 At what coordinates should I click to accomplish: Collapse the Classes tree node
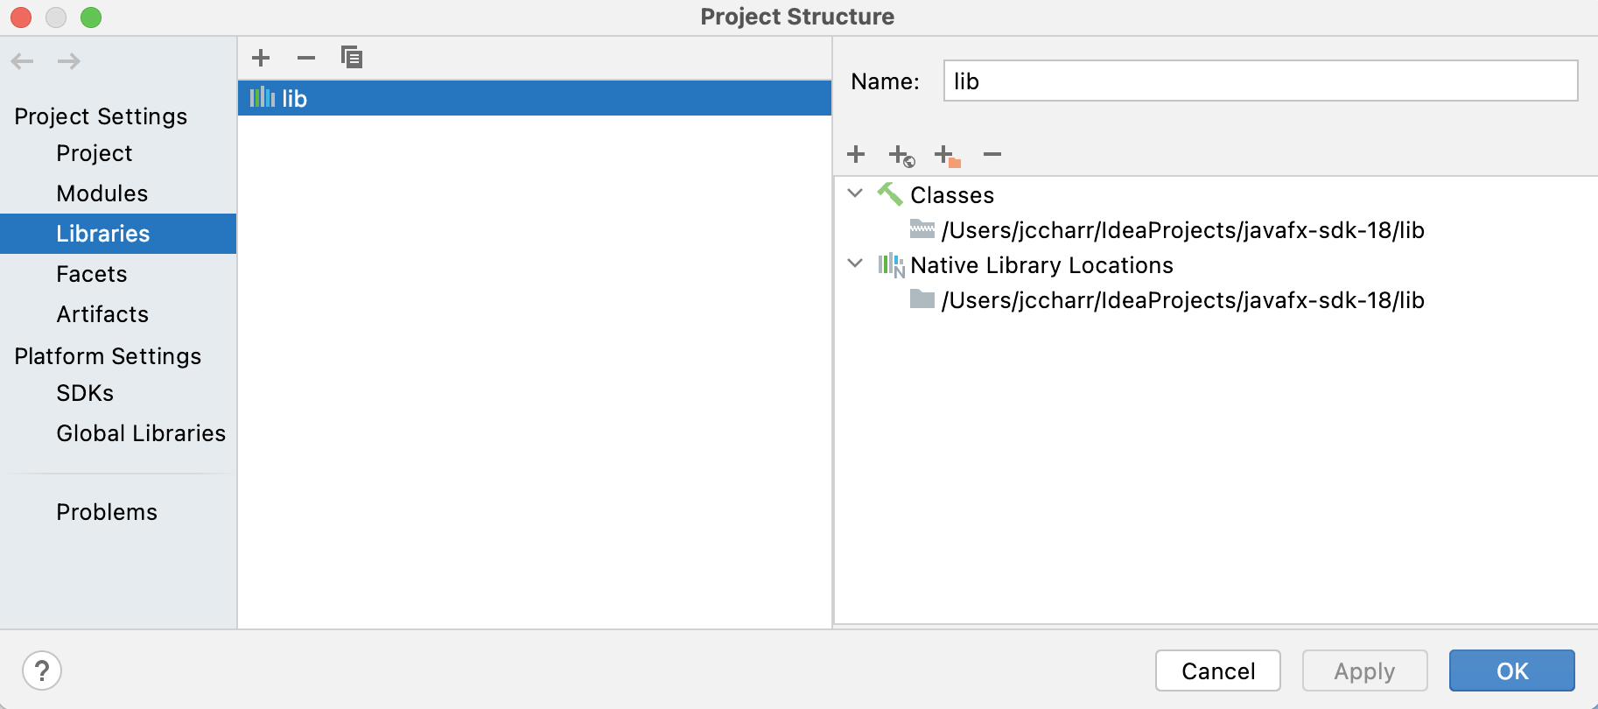[x=855, y=193]
